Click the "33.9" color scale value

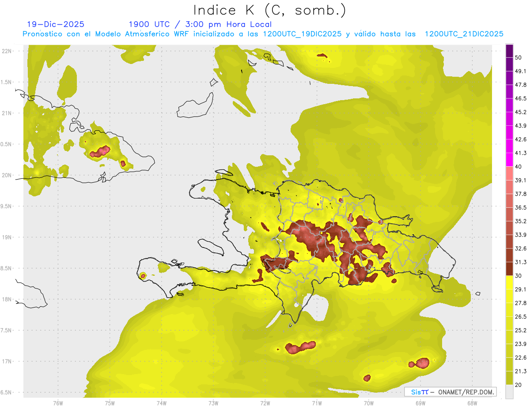pyautogui.click(x=521, y=235)
